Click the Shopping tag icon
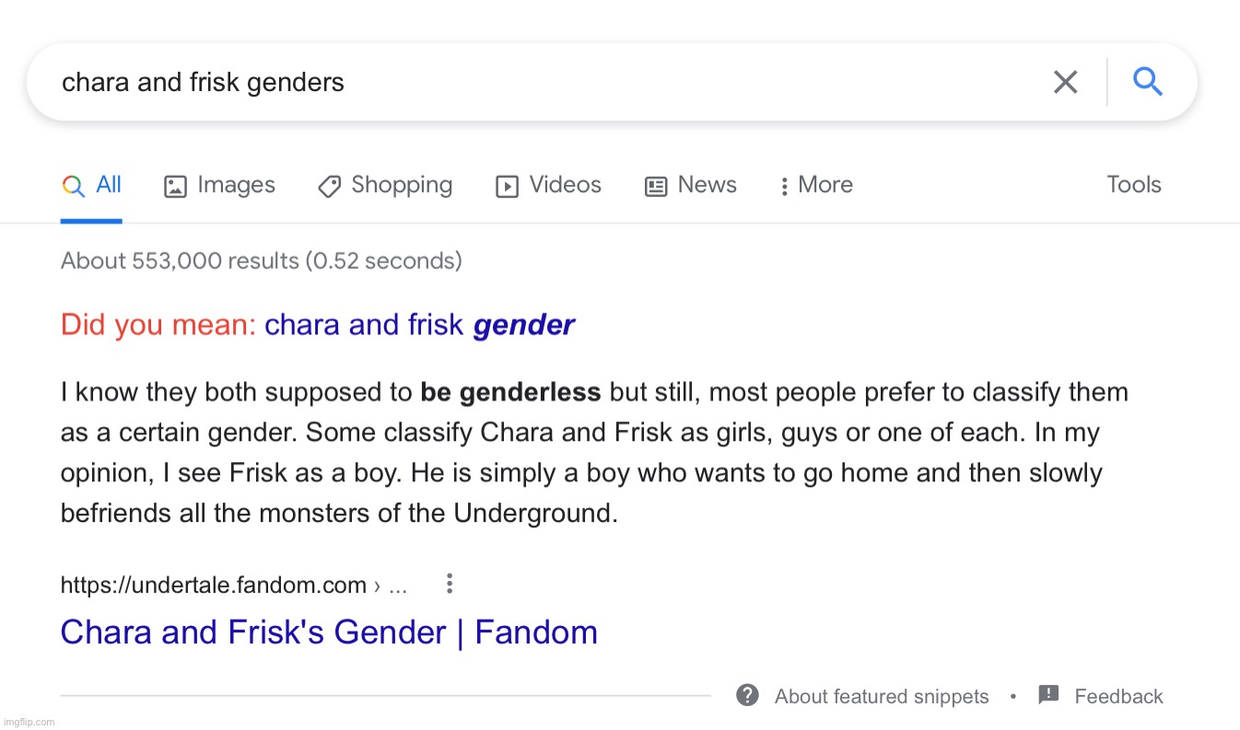This screenshot has width=1240, height=730. pos(329,187)
